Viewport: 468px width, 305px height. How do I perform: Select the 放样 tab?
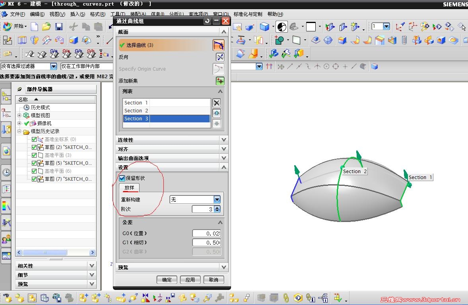coord(129,187)
